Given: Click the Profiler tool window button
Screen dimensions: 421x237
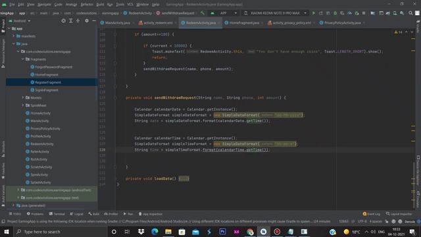Looking at the screenshot, I should tap(111, 214).
